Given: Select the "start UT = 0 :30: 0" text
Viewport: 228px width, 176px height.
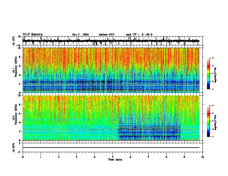Looking at the screenshot, I should coord(139,35).
